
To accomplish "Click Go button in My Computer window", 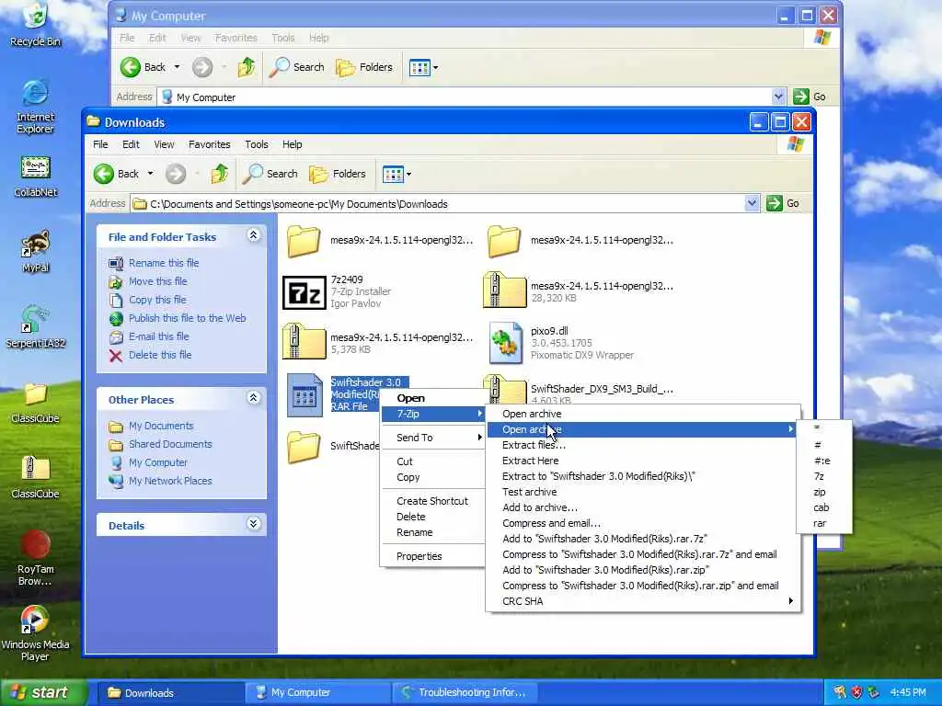I will [810, 97].
